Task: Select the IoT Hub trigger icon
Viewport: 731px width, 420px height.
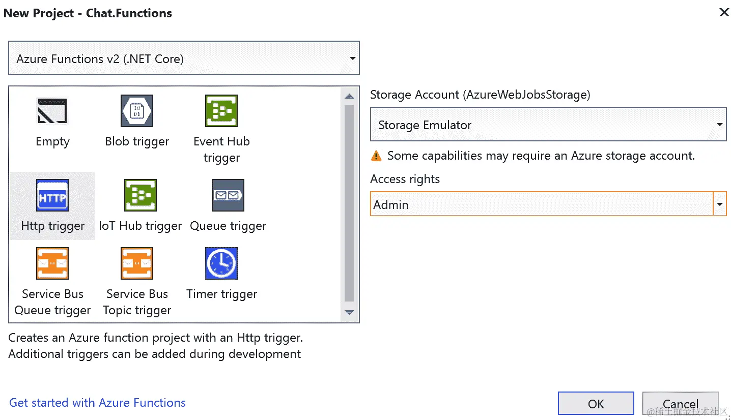Action: point(140,195)
